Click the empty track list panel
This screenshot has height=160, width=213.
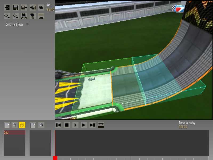pyautogui.click(x=40, y=143)
